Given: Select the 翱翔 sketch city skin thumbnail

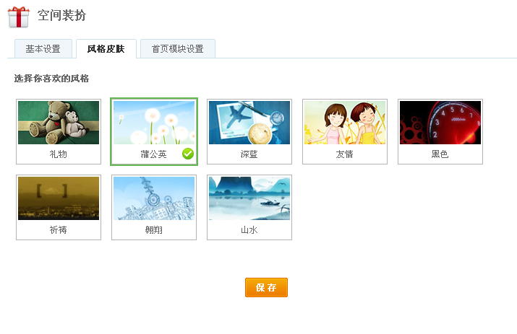Looking at the screenshot, I should pyautogui.click(x=154, y=198).
